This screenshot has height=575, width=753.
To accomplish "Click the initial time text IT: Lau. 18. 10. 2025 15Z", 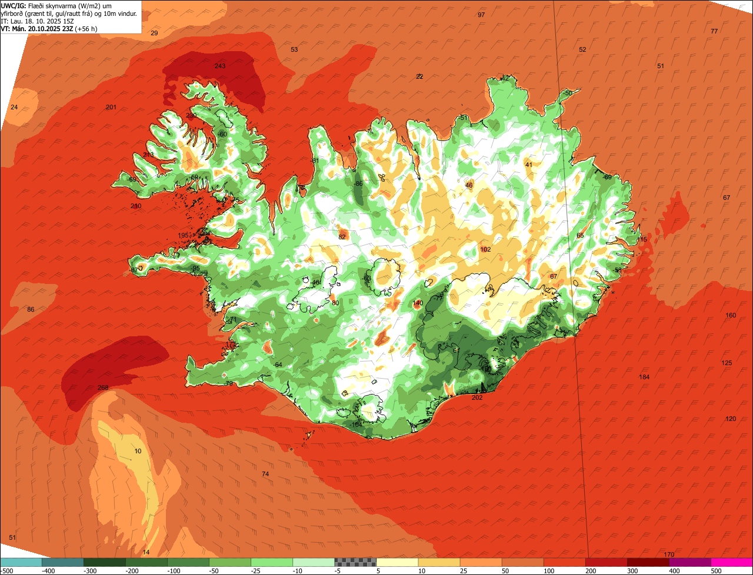I will coord(38,21).
